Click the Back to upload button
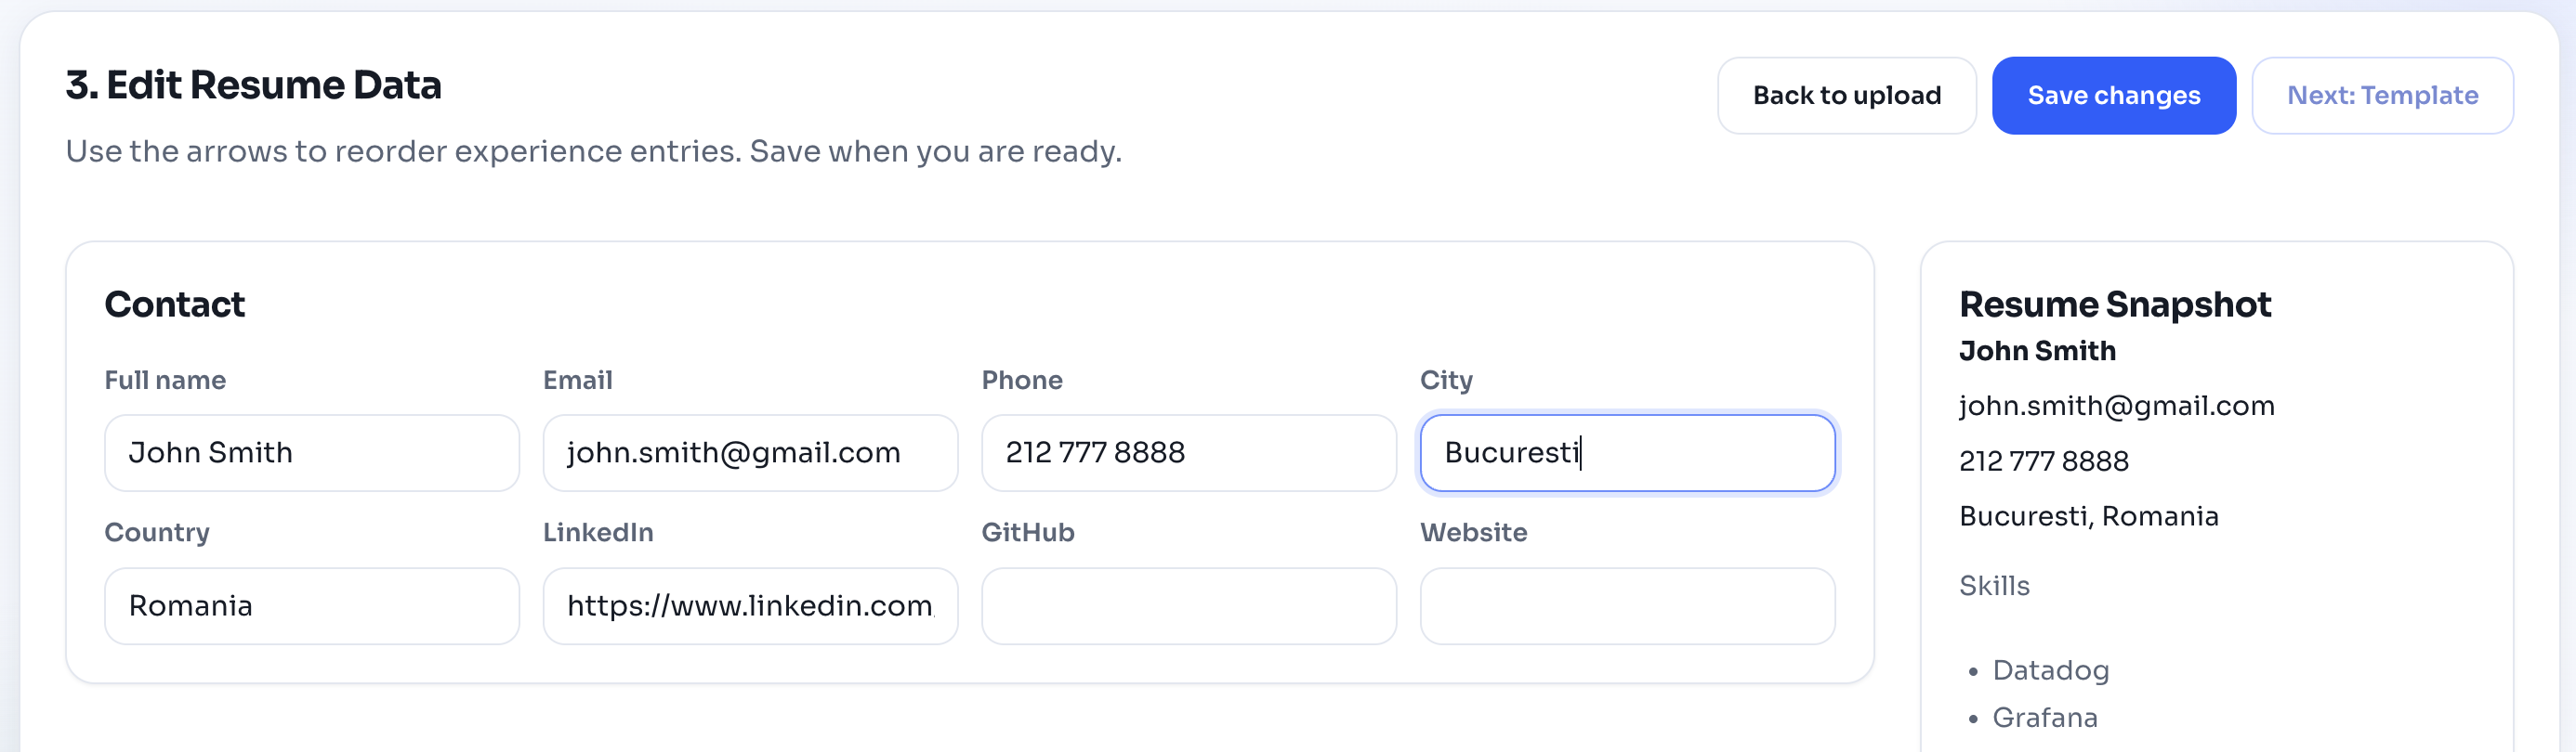The image size is (2576, 752). point(1846,96)
